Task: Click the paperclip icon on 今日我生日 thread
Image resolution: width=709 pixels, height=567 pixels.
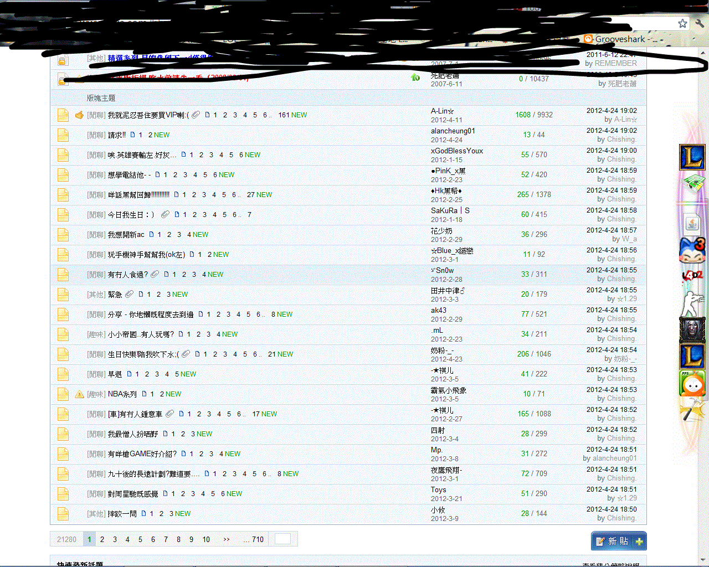Action: pyautogui.click(x=165, y=214)
